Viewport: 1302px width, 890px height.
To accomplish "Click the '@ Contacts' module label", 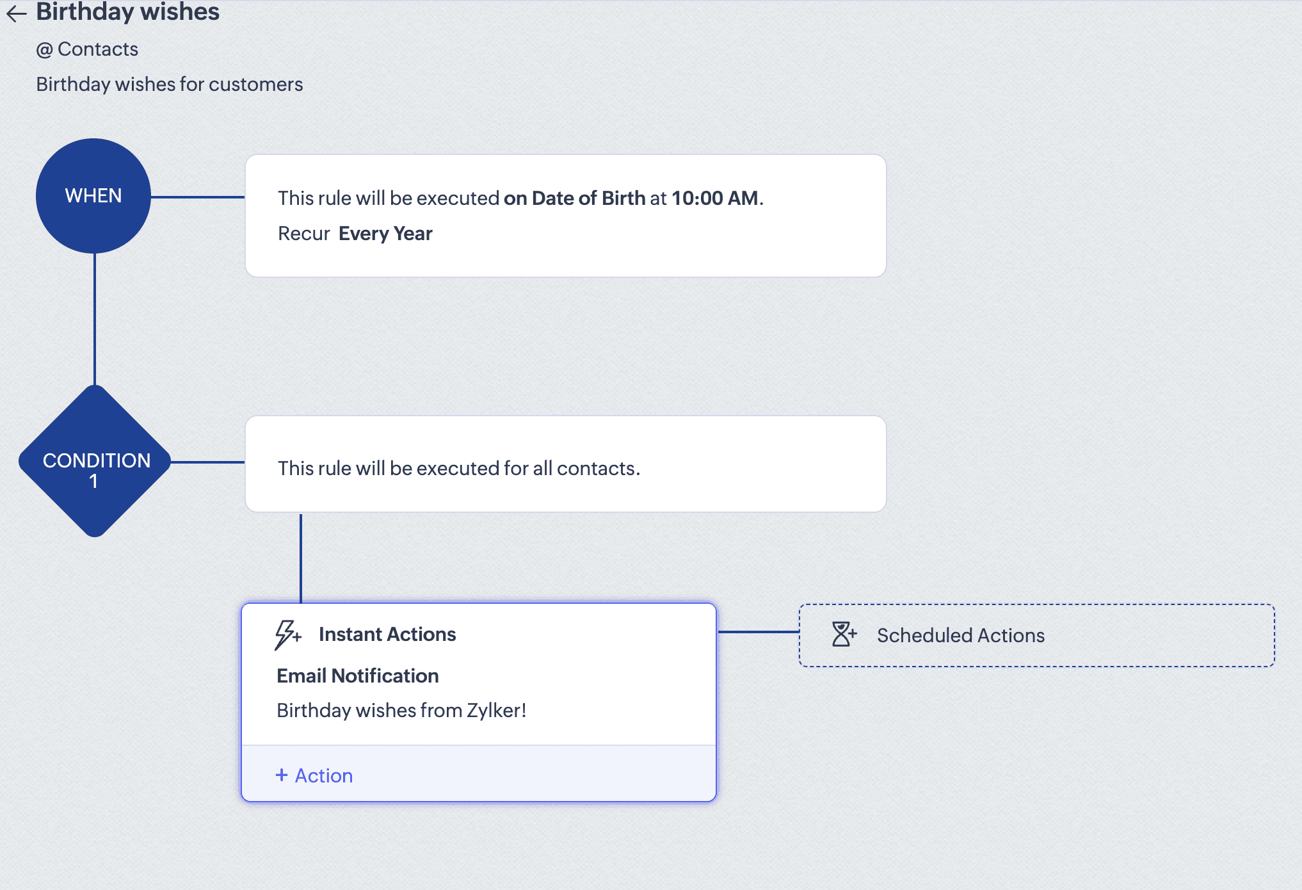I will pyautogui.click(x=87, y=49).
